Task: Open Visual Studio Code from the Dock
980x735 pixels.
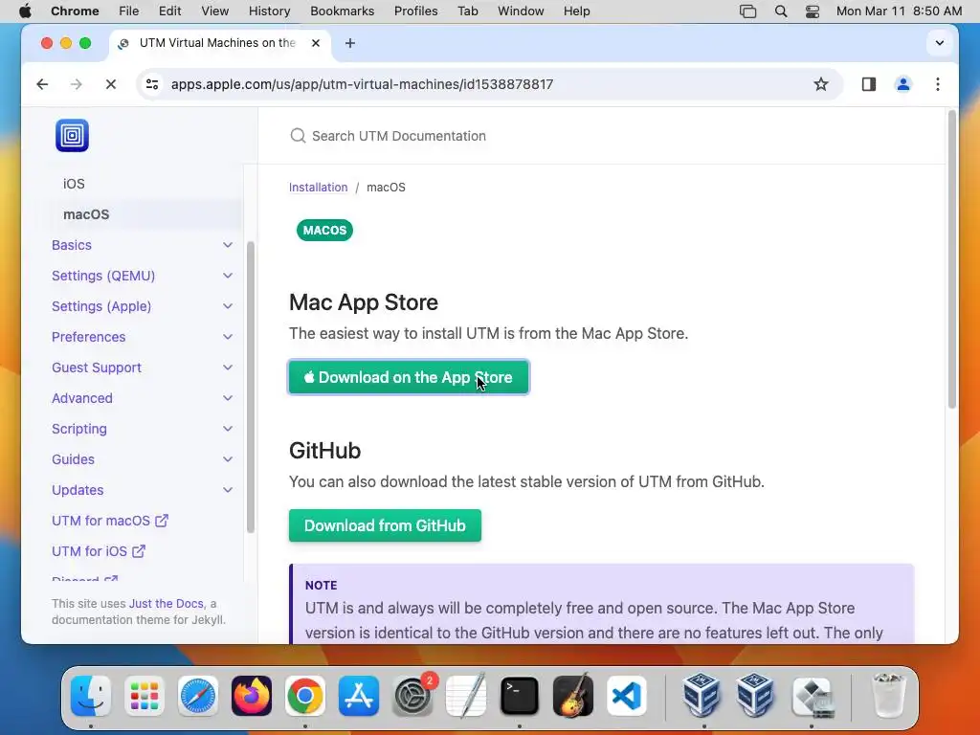Action: point(626,696)
